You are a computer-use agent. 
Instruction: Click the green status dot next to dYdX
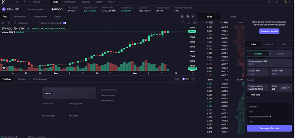28,28
